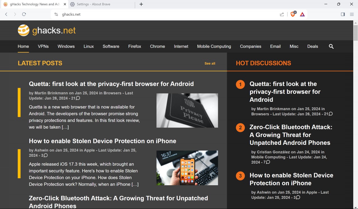
Task: Click the browser forward arrow
Action: tap(15, 14)
